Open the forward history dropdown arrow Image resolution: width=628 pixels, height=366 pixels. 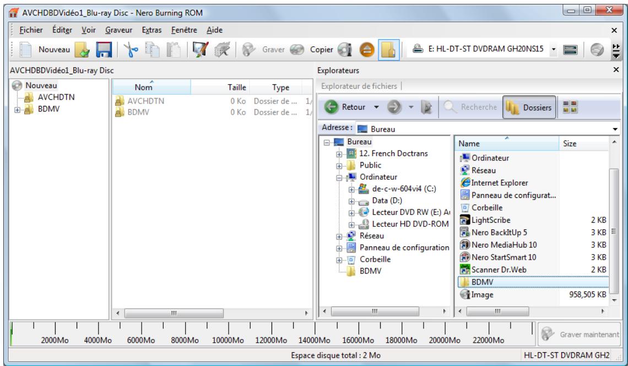pos(411,107)
